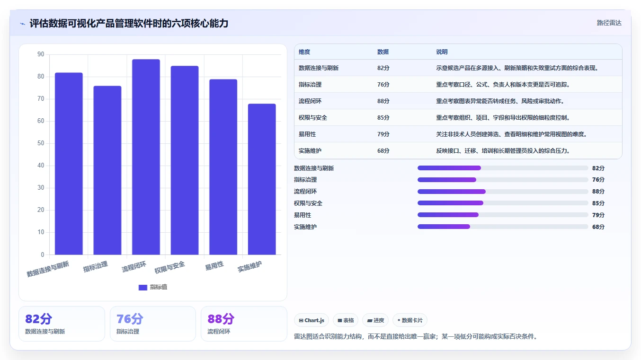This screenshot has height=360, width=641.
Task: Click the x-axis label 权限与安全
Action: tap(169, 268)
